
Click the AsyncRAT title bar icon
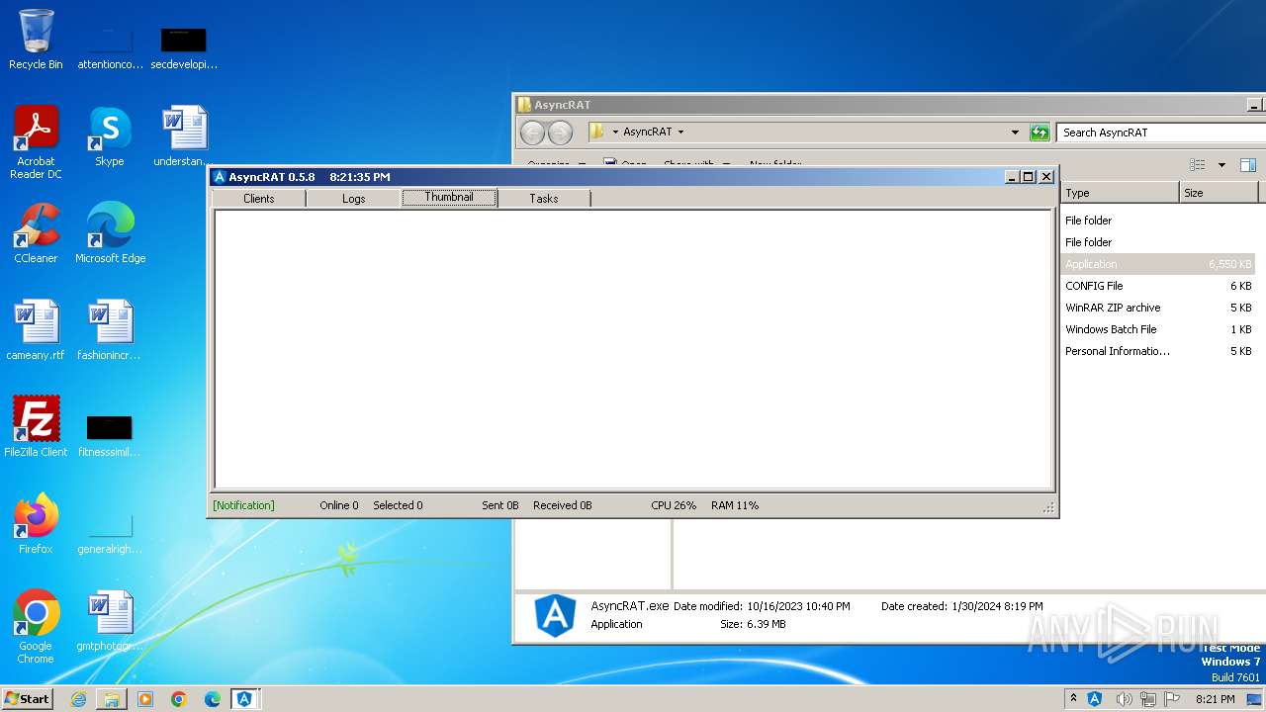click(x=220, y=177)
